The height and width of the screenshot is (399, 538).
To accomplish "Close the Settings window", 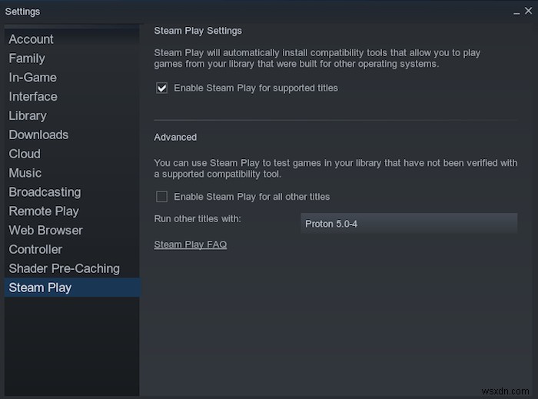I will pos(528,12).
